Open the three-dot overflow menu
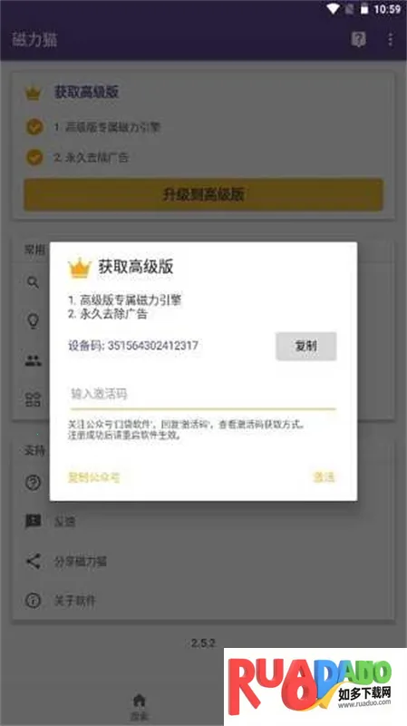 (391, 39)
